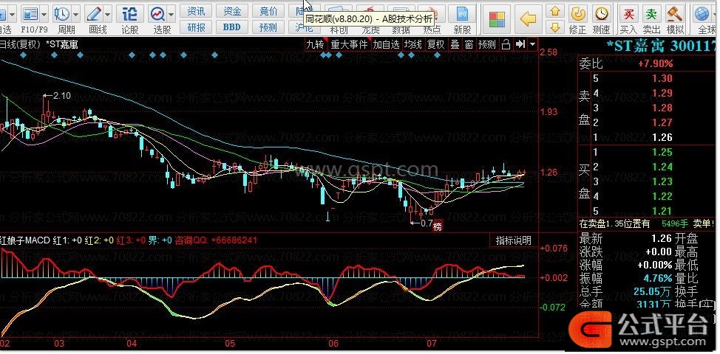Screen dimensions: 720x354
Task: Click the yellow up arrow icon
Action: click(x=556, y=11)
